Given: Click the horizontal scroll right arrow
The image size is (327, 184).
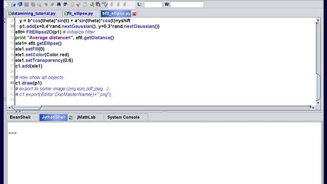Looking at the screenshot, I should (x=313, y=108).
